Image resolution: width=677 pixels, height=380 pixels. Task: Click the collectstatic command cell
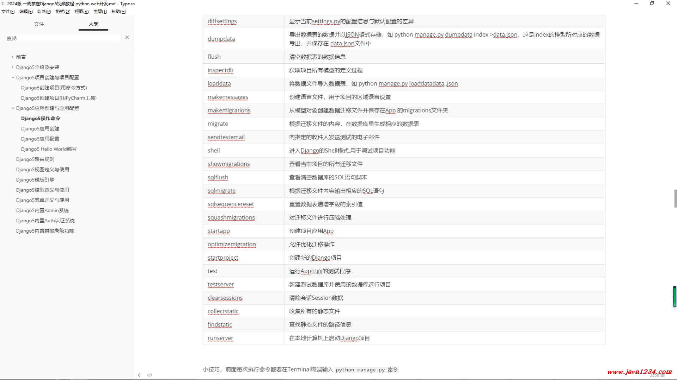coord(244,311)
